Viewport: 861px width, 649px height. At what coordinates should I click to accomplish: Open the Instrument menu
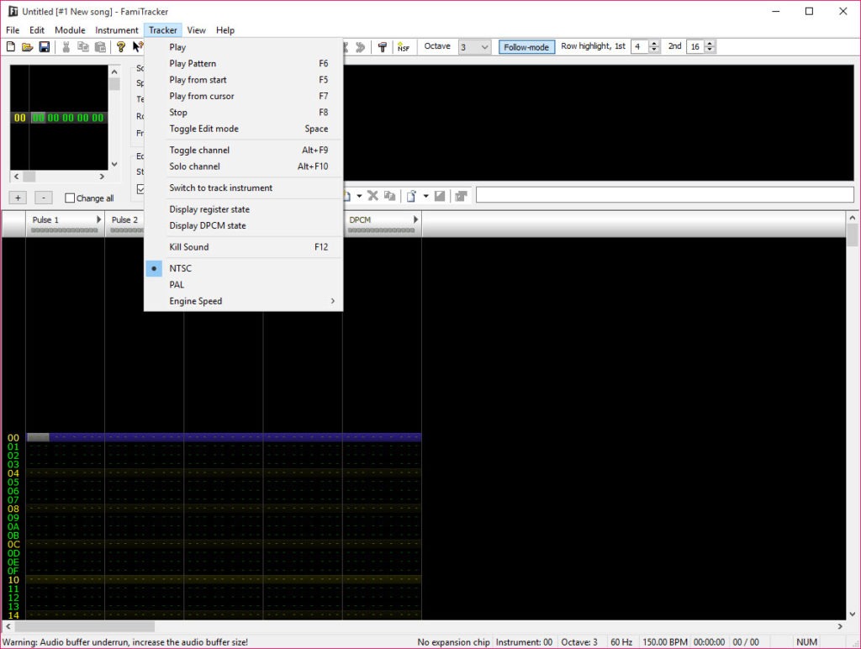[x=116, y=30]
